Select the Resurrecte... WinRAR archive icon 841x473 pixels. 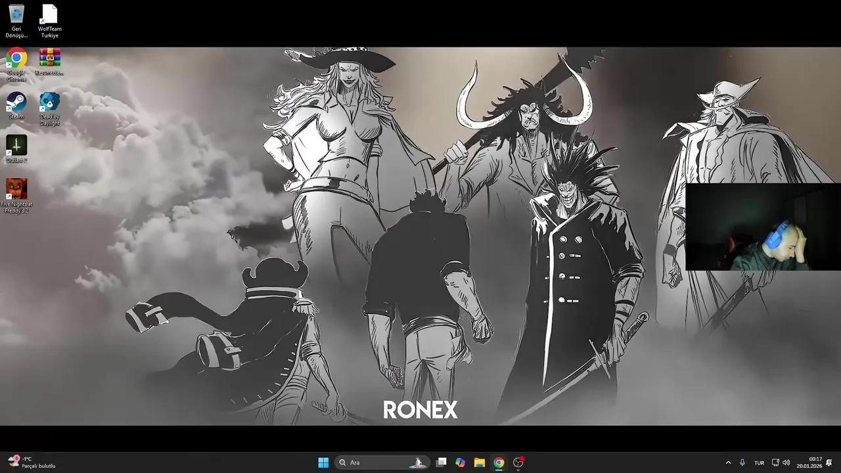coord(49,63)
